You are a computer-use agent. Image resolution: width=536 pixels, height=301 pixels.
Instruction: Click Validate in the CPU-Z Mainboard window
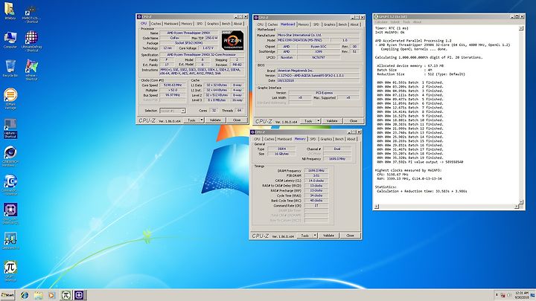[331, 121]
